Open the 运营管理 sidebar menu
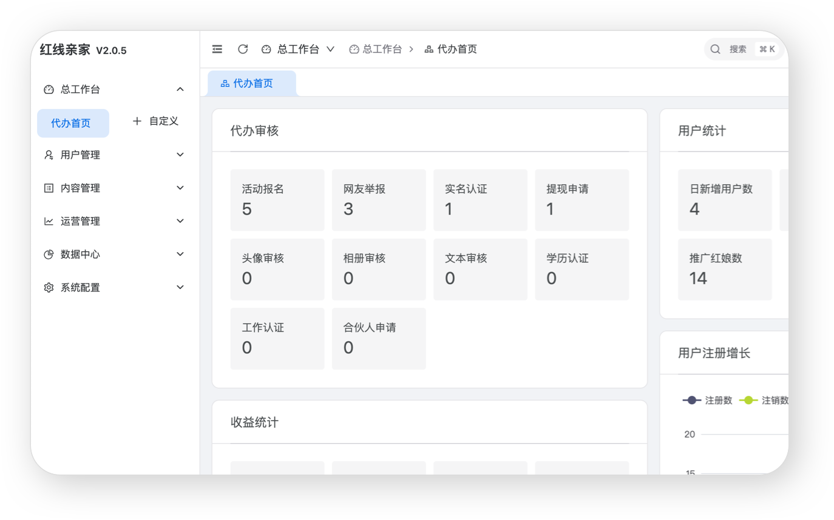The image size is (834, 520). (115, 221)
